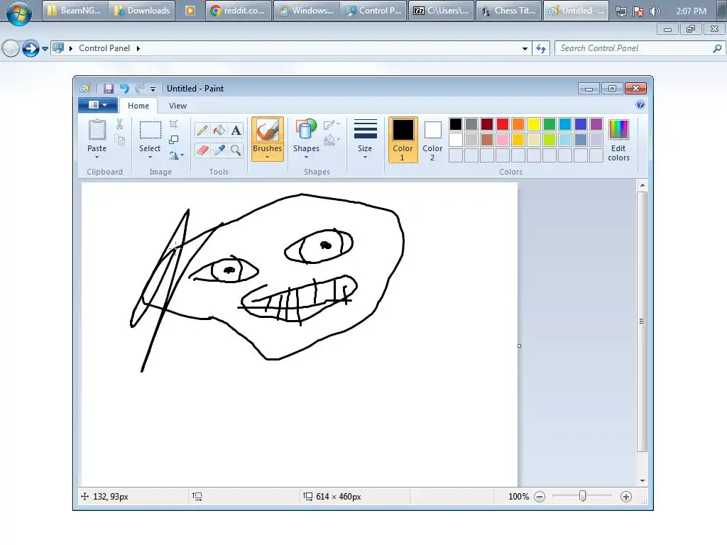Image resolution: width=727 pixels, height=545 pixels.
Task: Open the Chess Titans taskbar button
Action: click(508, 11)
